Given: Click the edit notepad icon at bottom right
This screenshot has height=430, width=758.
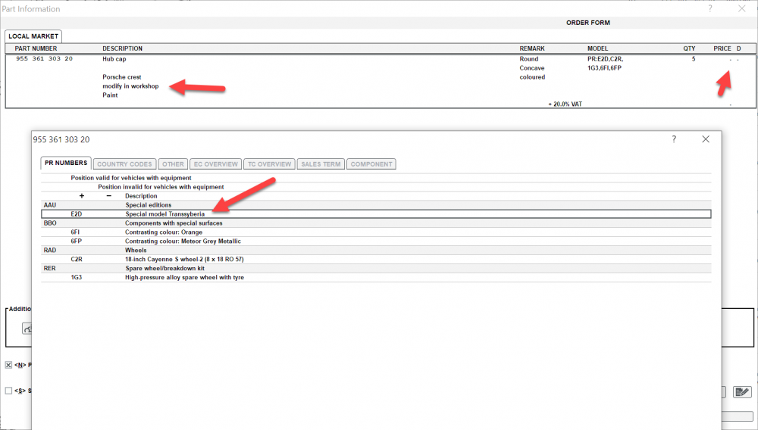Looking at the screenshot, I should click(742, 391).
